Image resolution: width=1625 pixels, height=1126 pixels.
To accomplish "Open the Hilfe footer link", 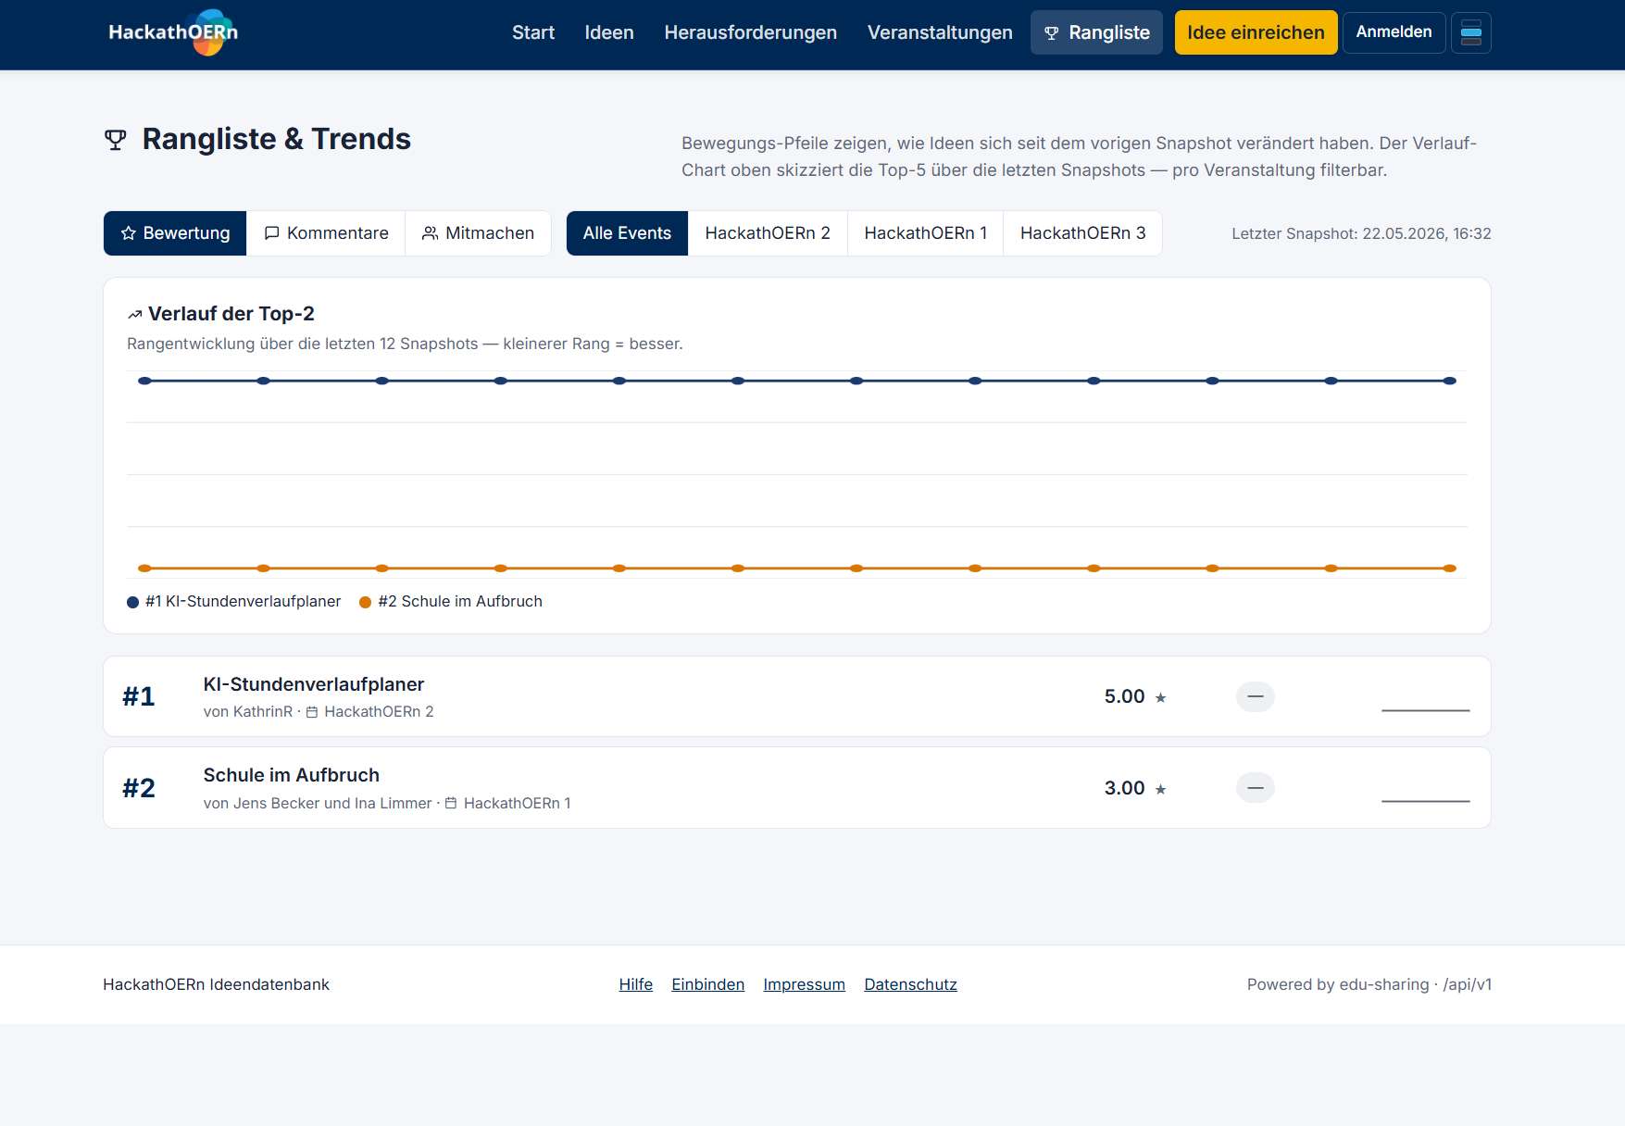I will [636, 984].
